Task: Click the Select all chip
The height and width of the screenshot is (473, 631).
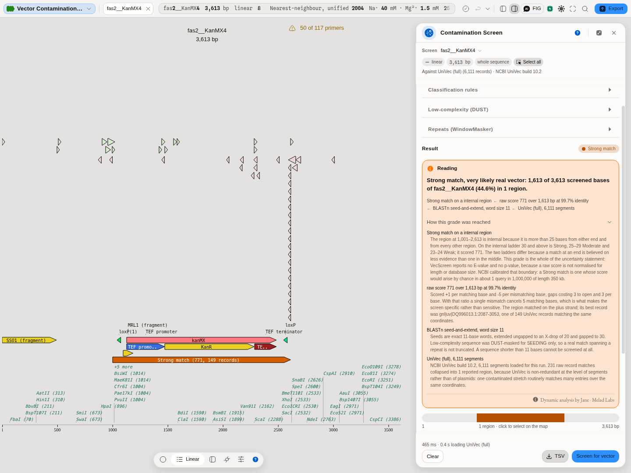Action: click(528, 62)
